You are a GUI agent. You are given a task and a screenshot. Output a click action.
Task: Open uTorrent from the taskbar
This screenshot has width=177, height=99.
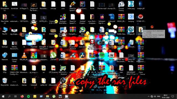[54, 97]
